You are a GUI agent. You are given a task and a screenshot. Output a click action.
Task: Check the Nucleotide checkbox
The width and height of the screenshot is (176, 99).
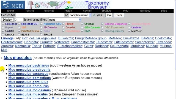pyautogui.click(x=3, y=24)
